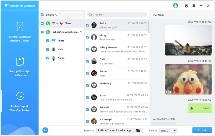Image resolution: width=215 pixels, height=136 pixels.
Task: Click the Photo attachment icon
Action: 53,41
